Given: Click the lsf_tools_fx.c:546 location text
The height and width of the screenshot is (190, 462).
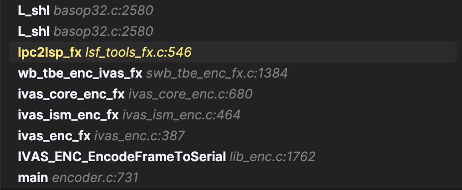Looking at the screenshot, I should [x=138, y=52].
